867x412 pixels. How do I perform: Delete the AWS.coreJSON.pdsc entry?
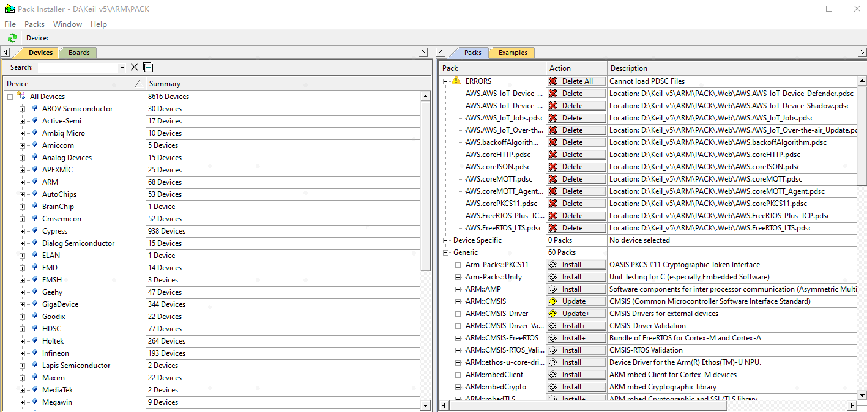click(576, 167)
